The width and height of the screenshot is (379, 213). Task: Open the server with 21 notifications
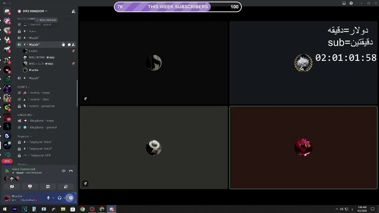[x=7, y=117]
